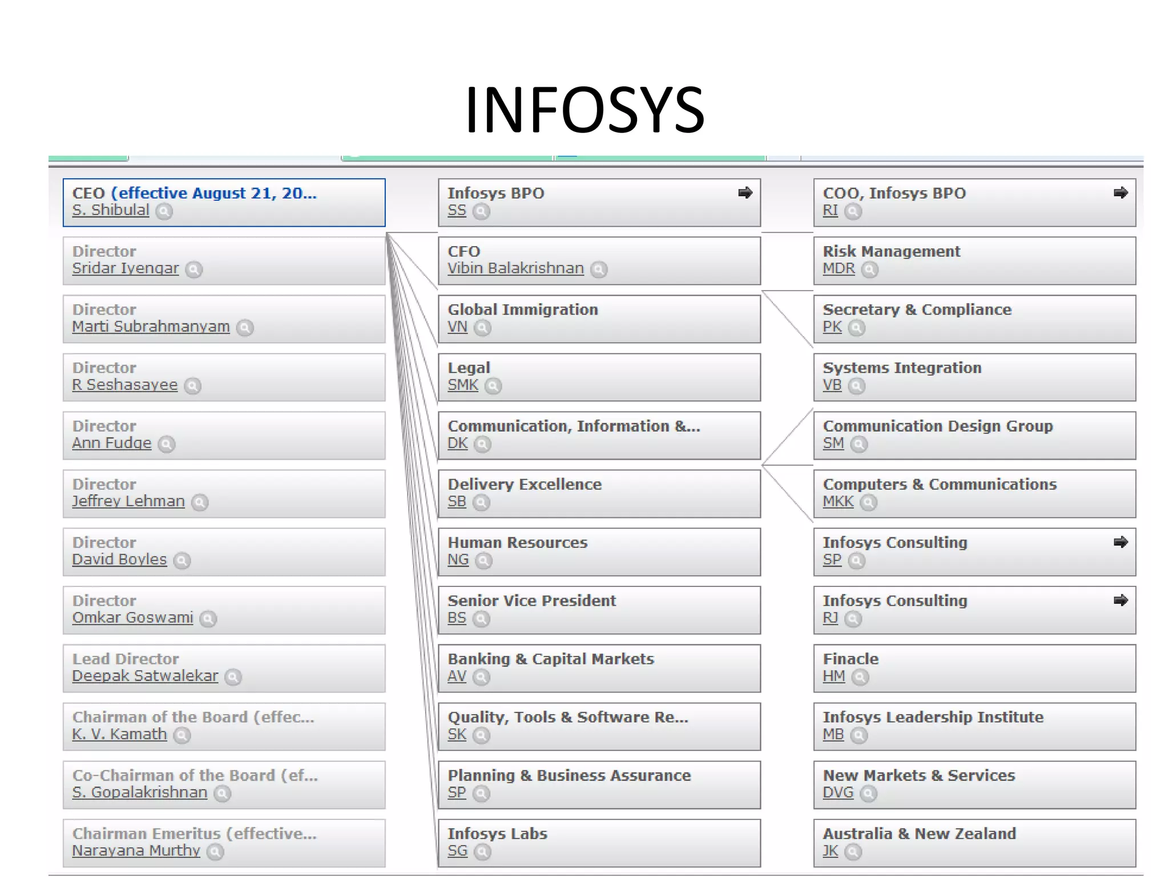Click magnifier icon beside VB in Systems Integration
This screenshot has height=877, width=1169.
[856, 386]
